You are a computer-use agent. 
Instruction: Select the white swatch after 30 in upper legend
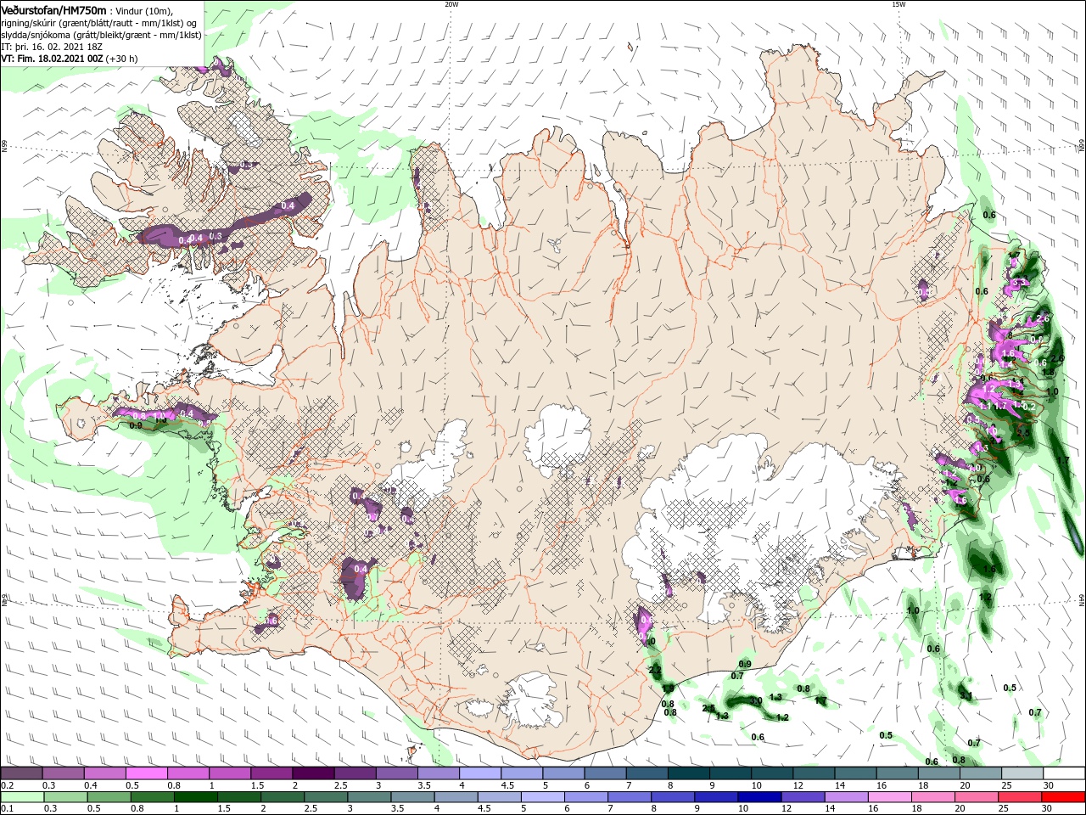pos(1064,773)
